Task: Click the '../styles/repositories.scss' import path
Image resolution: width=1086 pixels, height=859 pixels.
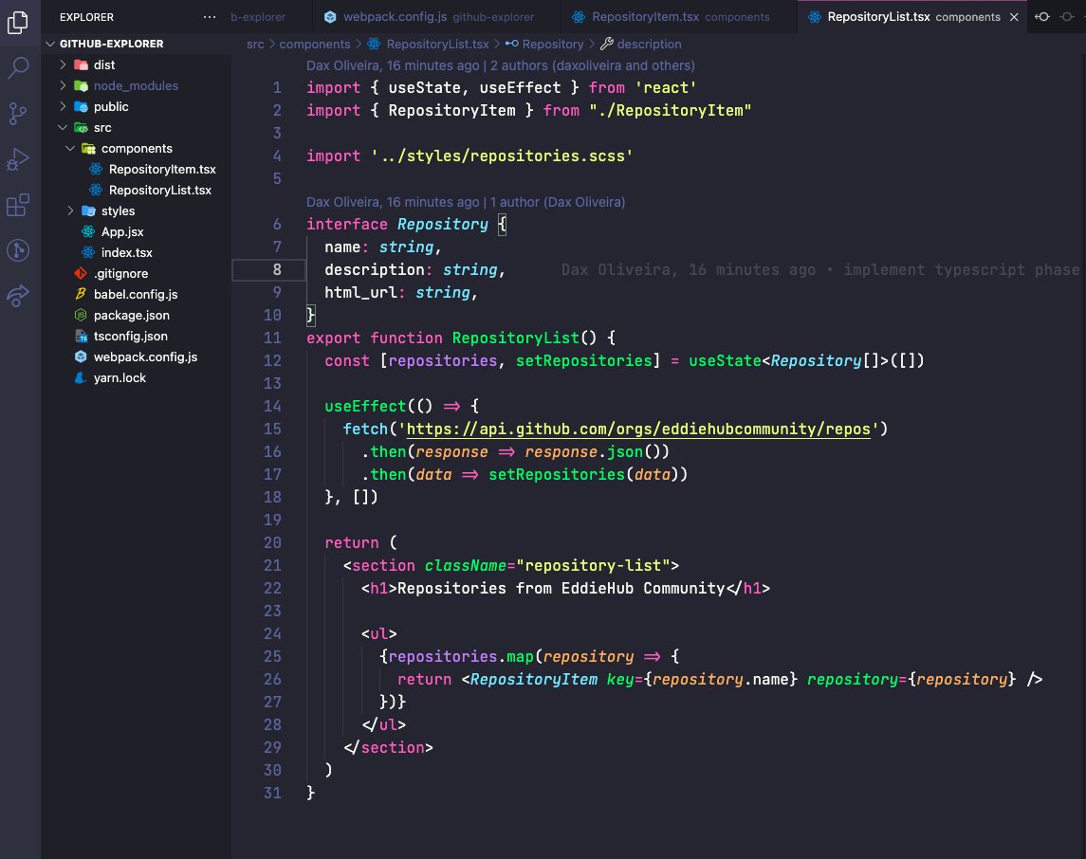Action: click(x=502, y=155)
